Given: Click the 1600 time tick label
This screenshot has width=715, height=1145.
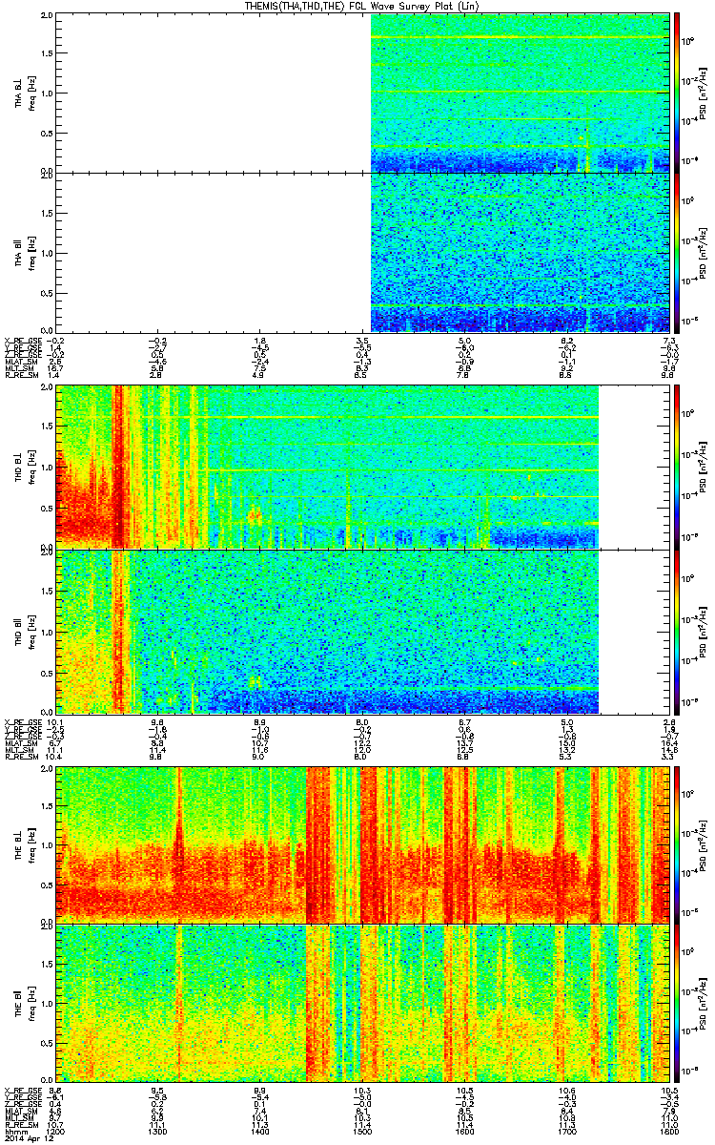Looking at the screenshot, I should point(465,1132).
